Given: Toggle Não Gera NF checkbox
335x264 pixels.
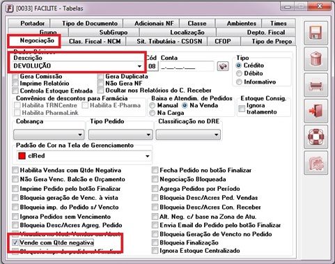Looking at the screenshot, I should (100, 84).
